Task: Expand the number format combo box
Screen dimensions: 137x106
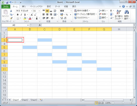Action: point(71,11)
